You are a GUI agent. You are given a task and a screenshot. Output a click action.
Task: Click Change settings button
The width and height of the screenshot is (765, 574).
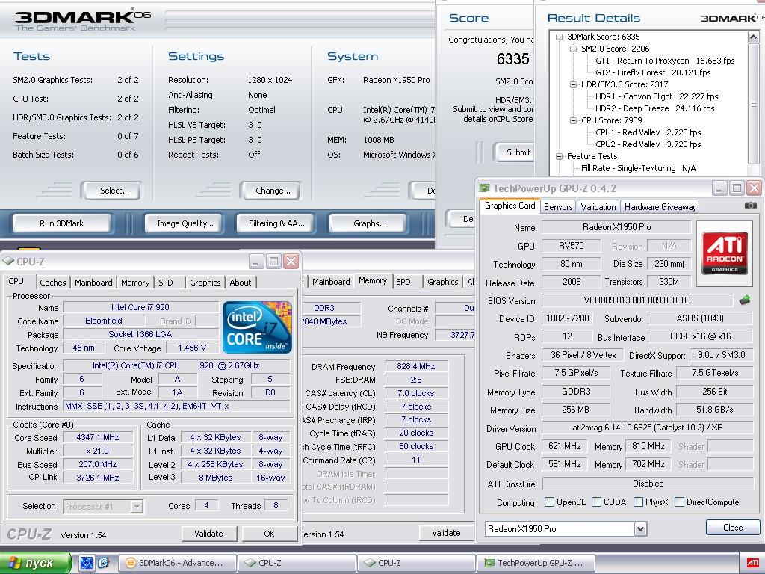point(273,191)
